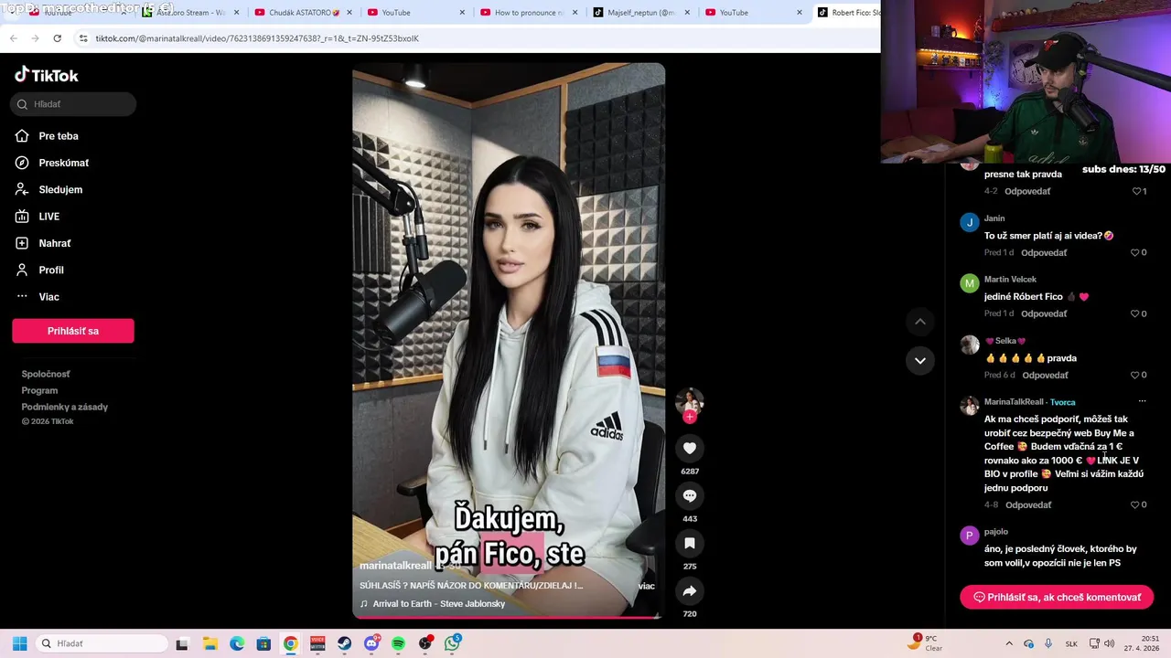Click 'Prihlásiť sa, ak chceš komentovať' button
1171x658 pixels.
(x=1057, y=597)
